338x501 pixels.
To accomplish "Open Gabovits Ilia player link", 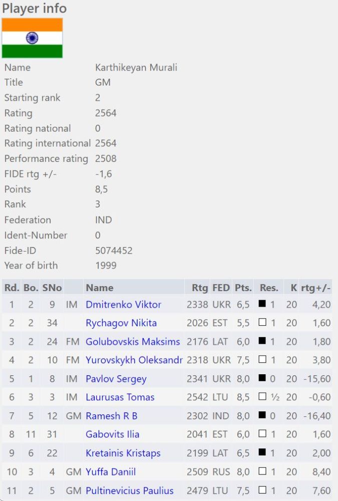I will point(113,434).
